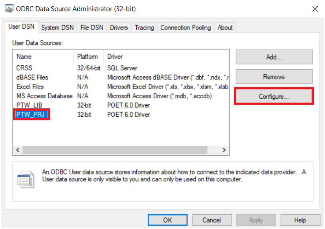Sort list by the Driver column header

(x=115, y=57)
